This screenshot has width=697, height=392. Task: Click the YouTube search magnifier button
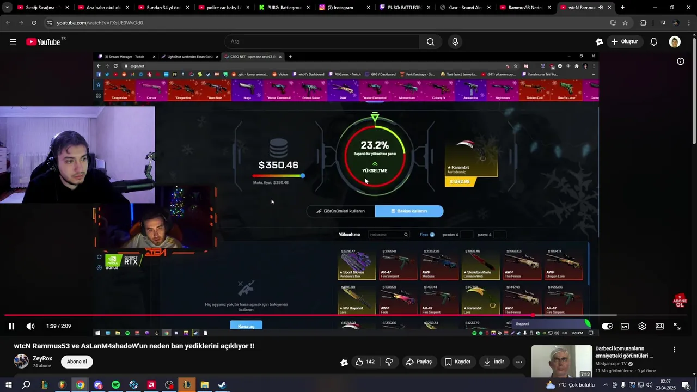(x=430, y=42)
